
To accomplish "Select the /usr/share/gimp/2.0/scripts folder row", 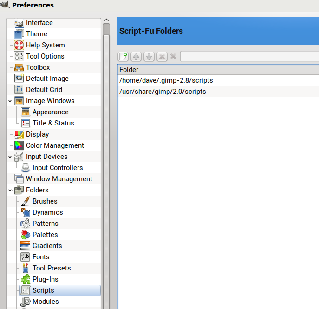I will tap(218, 92).
